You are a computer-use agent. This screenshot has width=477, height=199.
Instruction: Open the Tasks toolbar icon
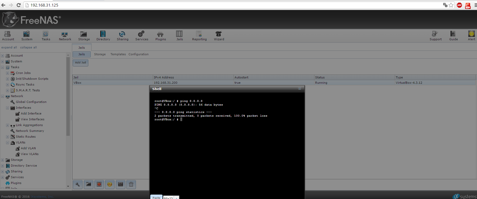click(x=46, y=36)
